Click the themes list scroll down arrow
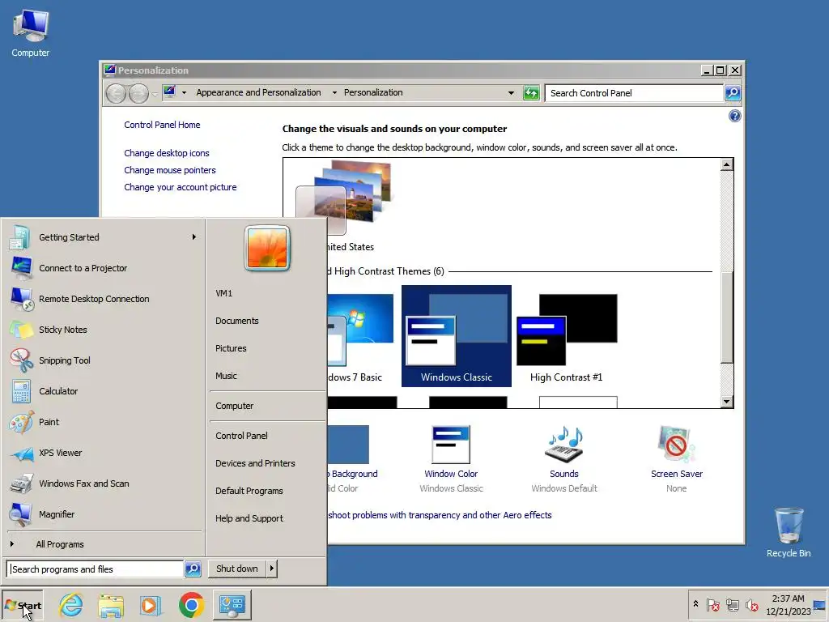Image resolution: width=829 pixels, height=622 pixels. tap(727, 402)
